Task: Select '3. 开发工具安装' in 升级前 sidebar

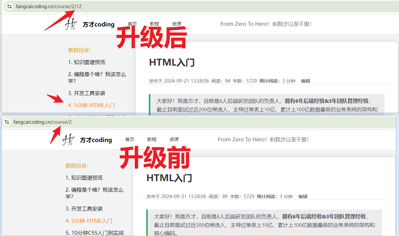Action: click(84, 209)
